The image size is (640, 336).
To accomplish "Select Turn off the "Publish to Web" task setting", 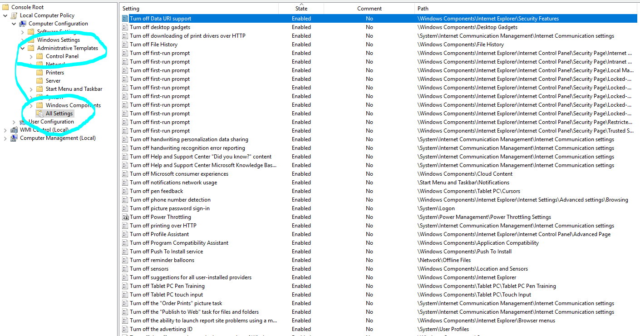I will coord(194,312).
